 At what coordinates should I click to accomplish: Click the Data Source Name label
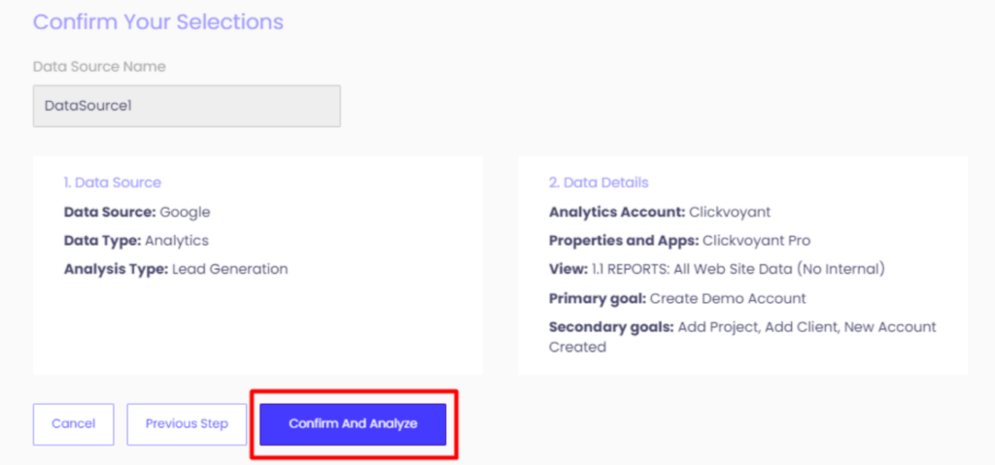click(x=100, y=67)
